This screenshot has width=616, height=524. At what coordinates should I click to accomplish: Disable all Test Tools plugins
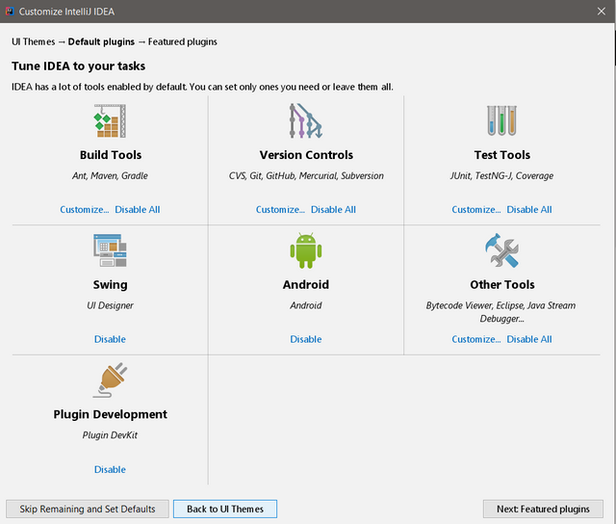point(528,210)
